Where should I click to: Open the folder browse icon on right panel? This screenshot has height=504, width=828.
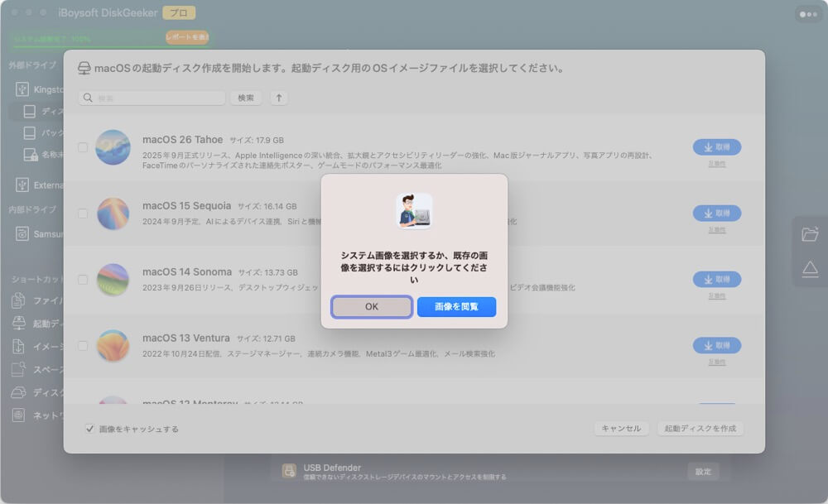(811, 233)
